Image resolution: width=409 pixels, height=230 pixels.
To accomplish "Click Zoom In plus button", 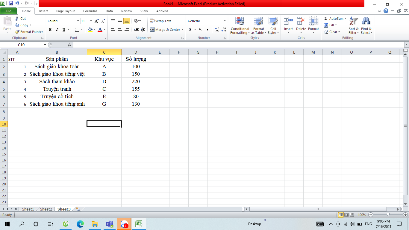I will pos(405,215).
